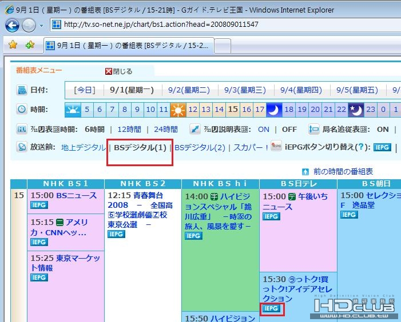The width and height of the screenshot is (401, 322).
Task: Click the station name follow icon
Action: pyautogui.click(x=314, y=130)
